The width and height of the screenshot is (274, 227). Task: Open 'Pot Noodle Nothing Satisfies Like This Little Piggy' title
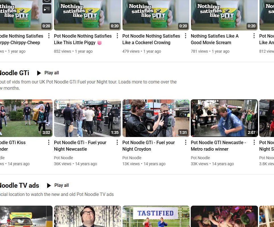pyautogui.click(x=83, y=39)
